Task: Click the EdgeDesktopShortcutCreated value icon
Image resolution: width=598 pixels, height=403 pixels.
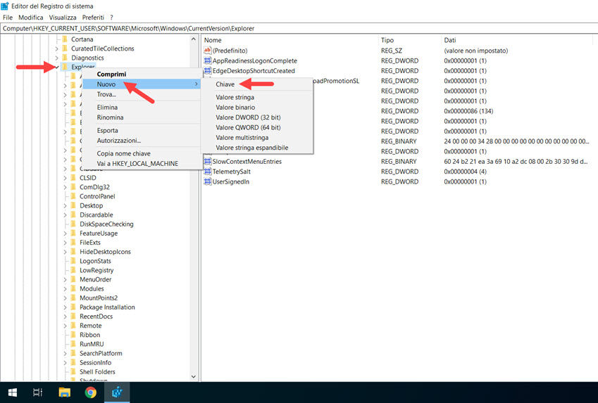Action: (x=208, y=70)
